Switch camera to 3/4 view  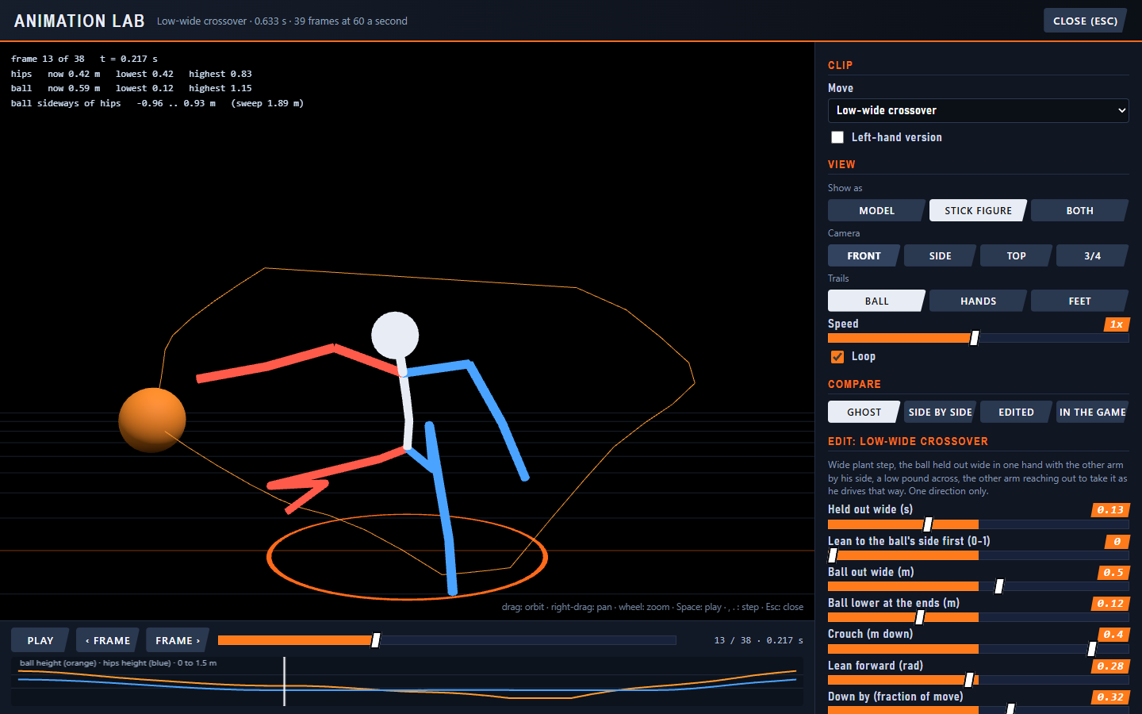point(1092,255)
